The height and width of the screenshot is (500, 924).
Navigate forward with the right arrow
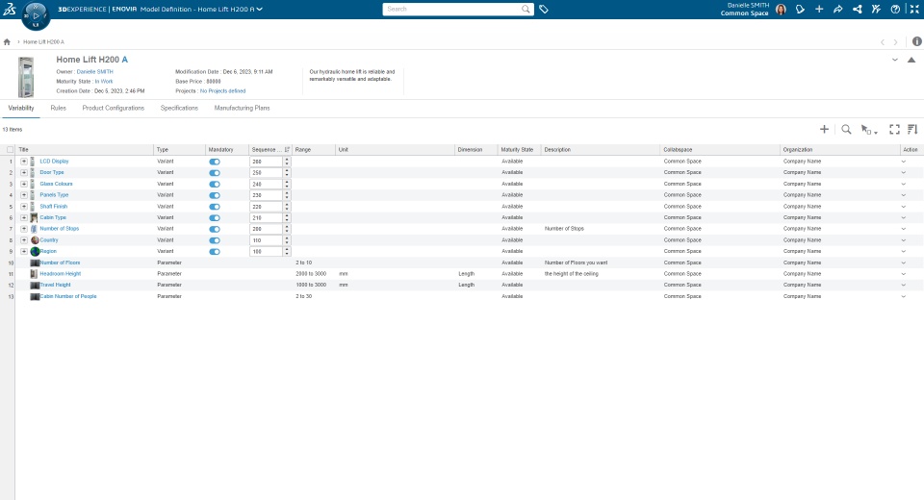pos(896,42)
